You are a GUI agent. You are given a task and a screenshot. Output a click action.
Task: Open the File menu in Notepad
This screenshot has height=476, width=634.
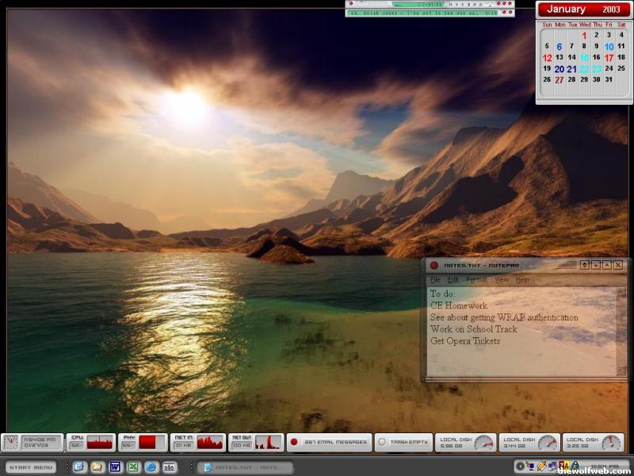click(435, 280)
